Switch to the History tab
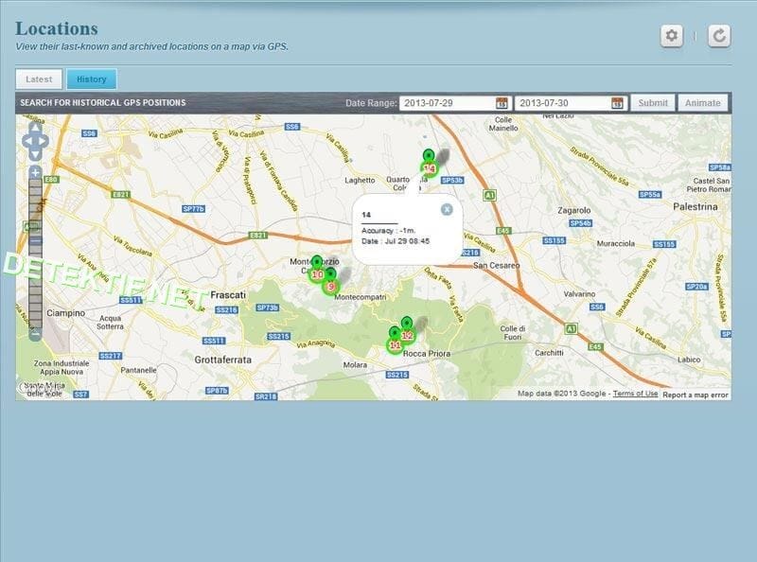Image resolution: width=757 pixels, height=562 pixels. (92, 79)
